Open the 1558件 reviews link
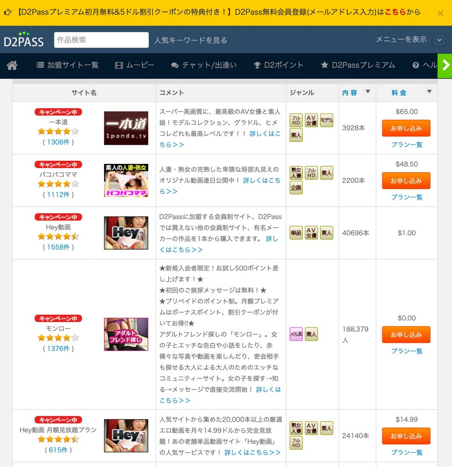Screen dimensions: 452x467 pos(58,247)
